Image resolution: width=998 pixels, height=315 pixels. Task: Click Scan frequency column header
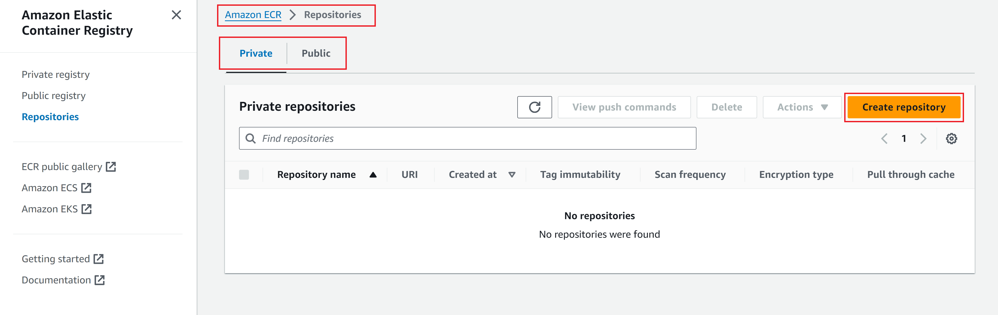tap(690, 175)
